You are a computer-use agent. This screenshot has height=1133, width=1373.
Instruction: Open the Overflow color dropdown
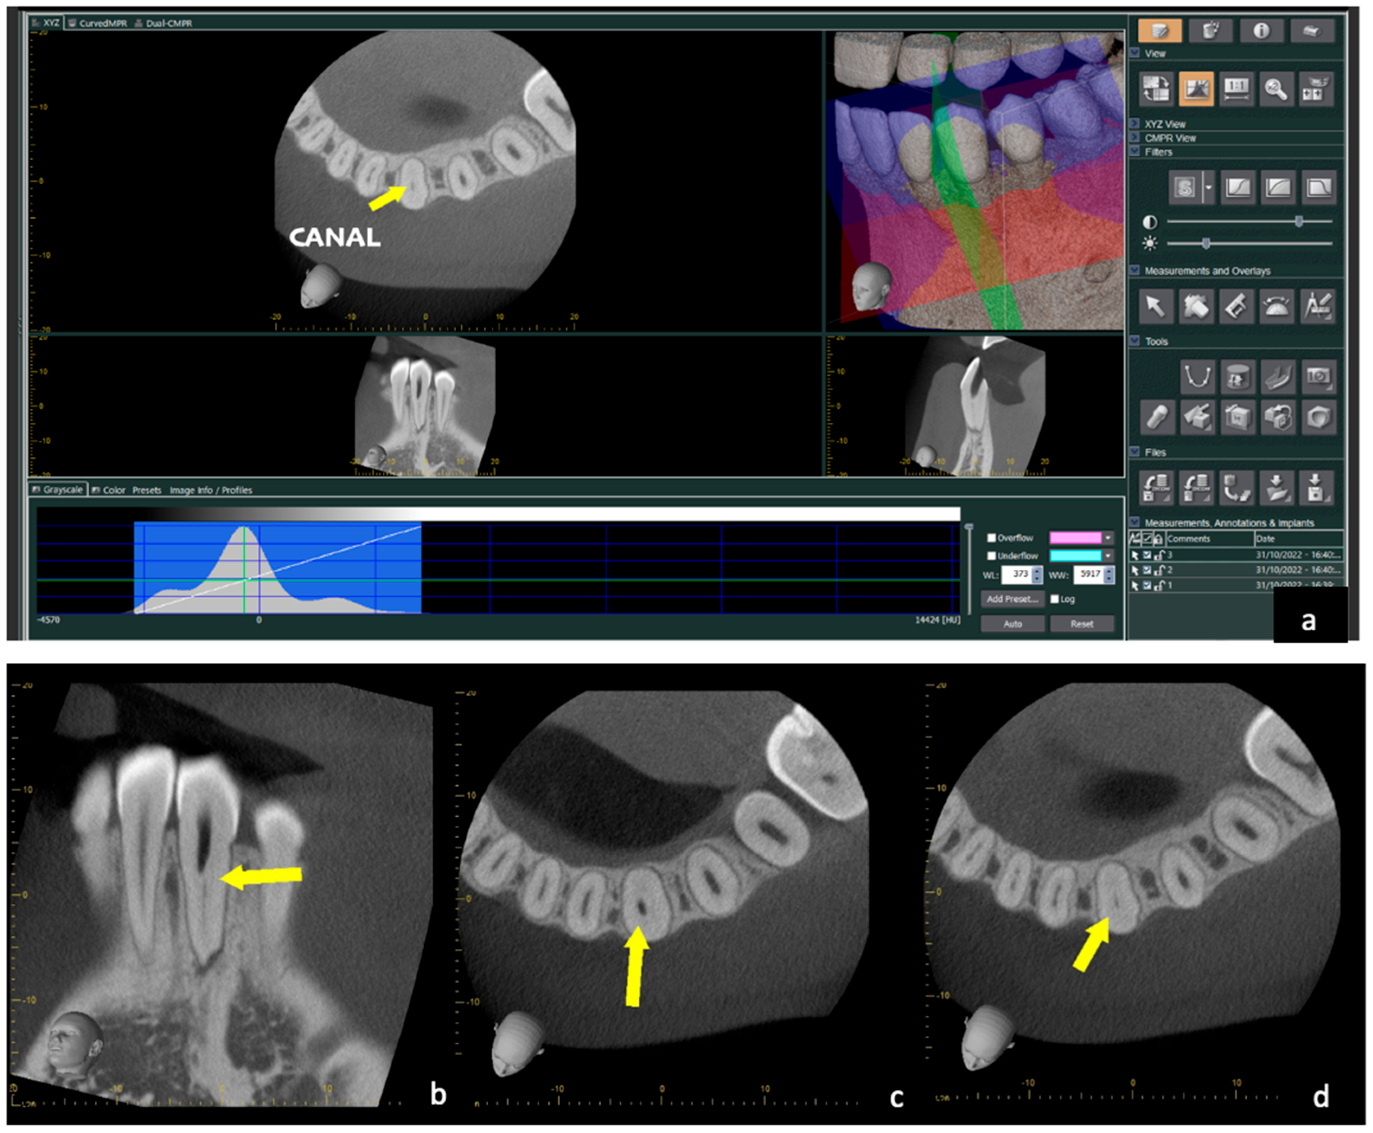coord(1107,538)
